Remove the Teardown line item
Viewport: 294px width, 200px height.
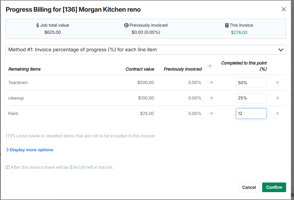(277, 82)
